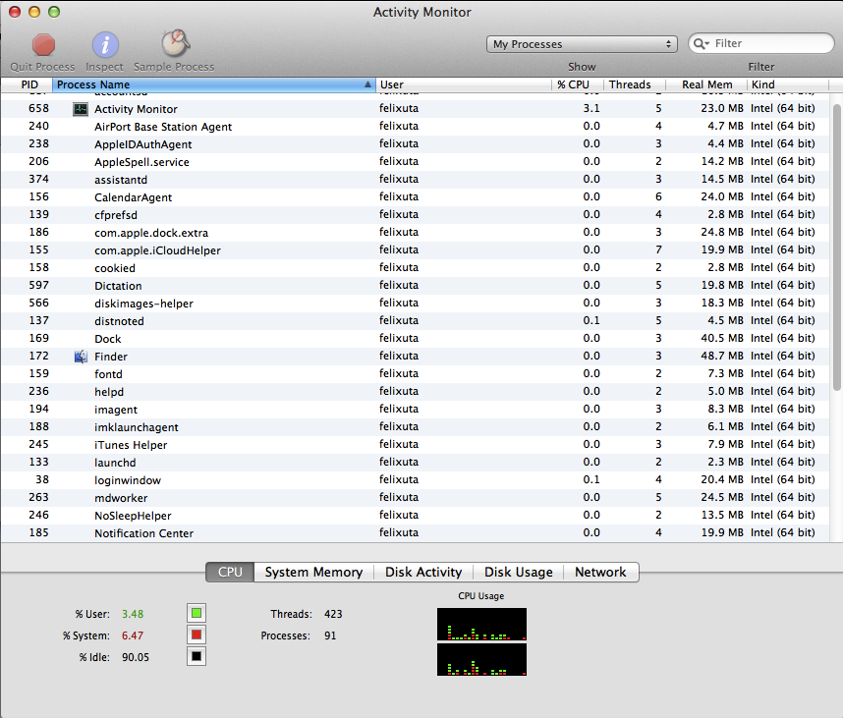Select the NoSleepHelper process
The image size is (843, 718).
click(415, 516)
